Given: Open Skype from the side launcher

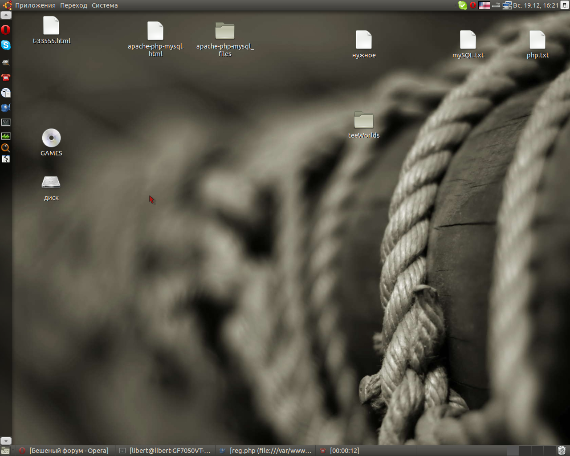Looking at the screenshot, I should tap(6, 45).
